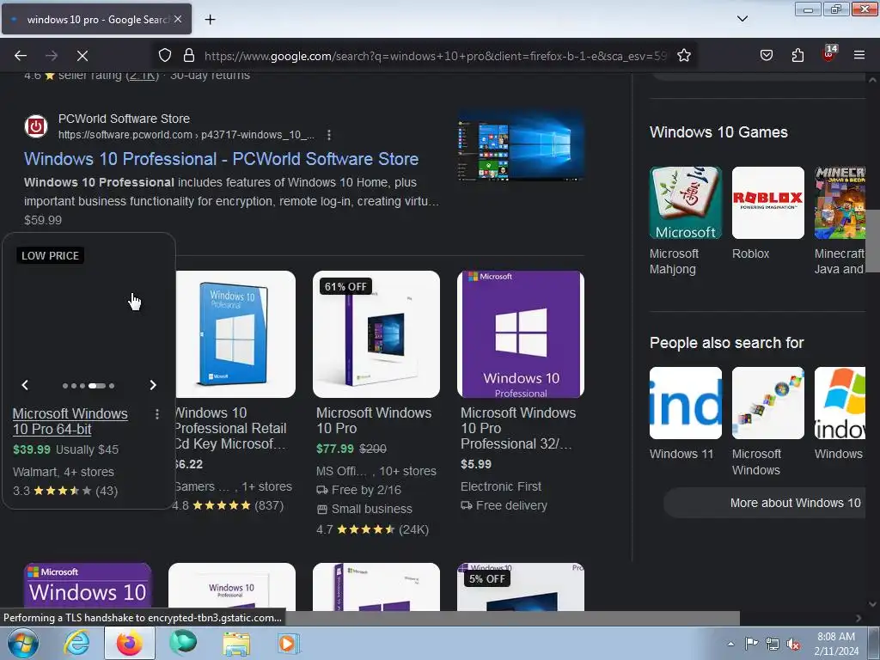
Task: Open Windows Explorer folder in taskbar
Action: tap(236, 643)
